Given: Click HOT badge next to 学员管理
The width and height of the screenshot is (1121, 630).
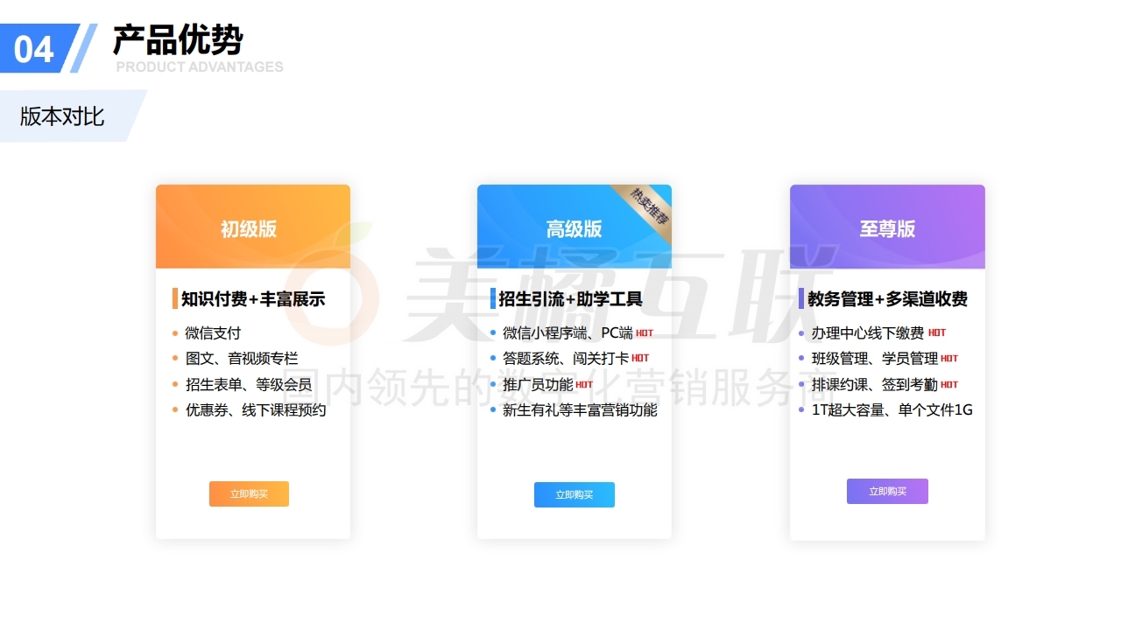Looking at the screenshot, I should [x=949, y=359].
